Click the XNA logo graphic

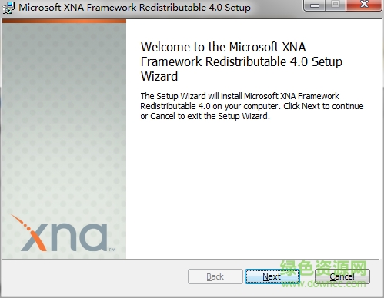tap(63, 233)
